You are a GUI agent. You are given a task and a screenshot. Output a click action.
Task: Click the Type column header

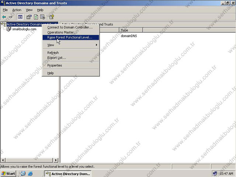(131, 30)
